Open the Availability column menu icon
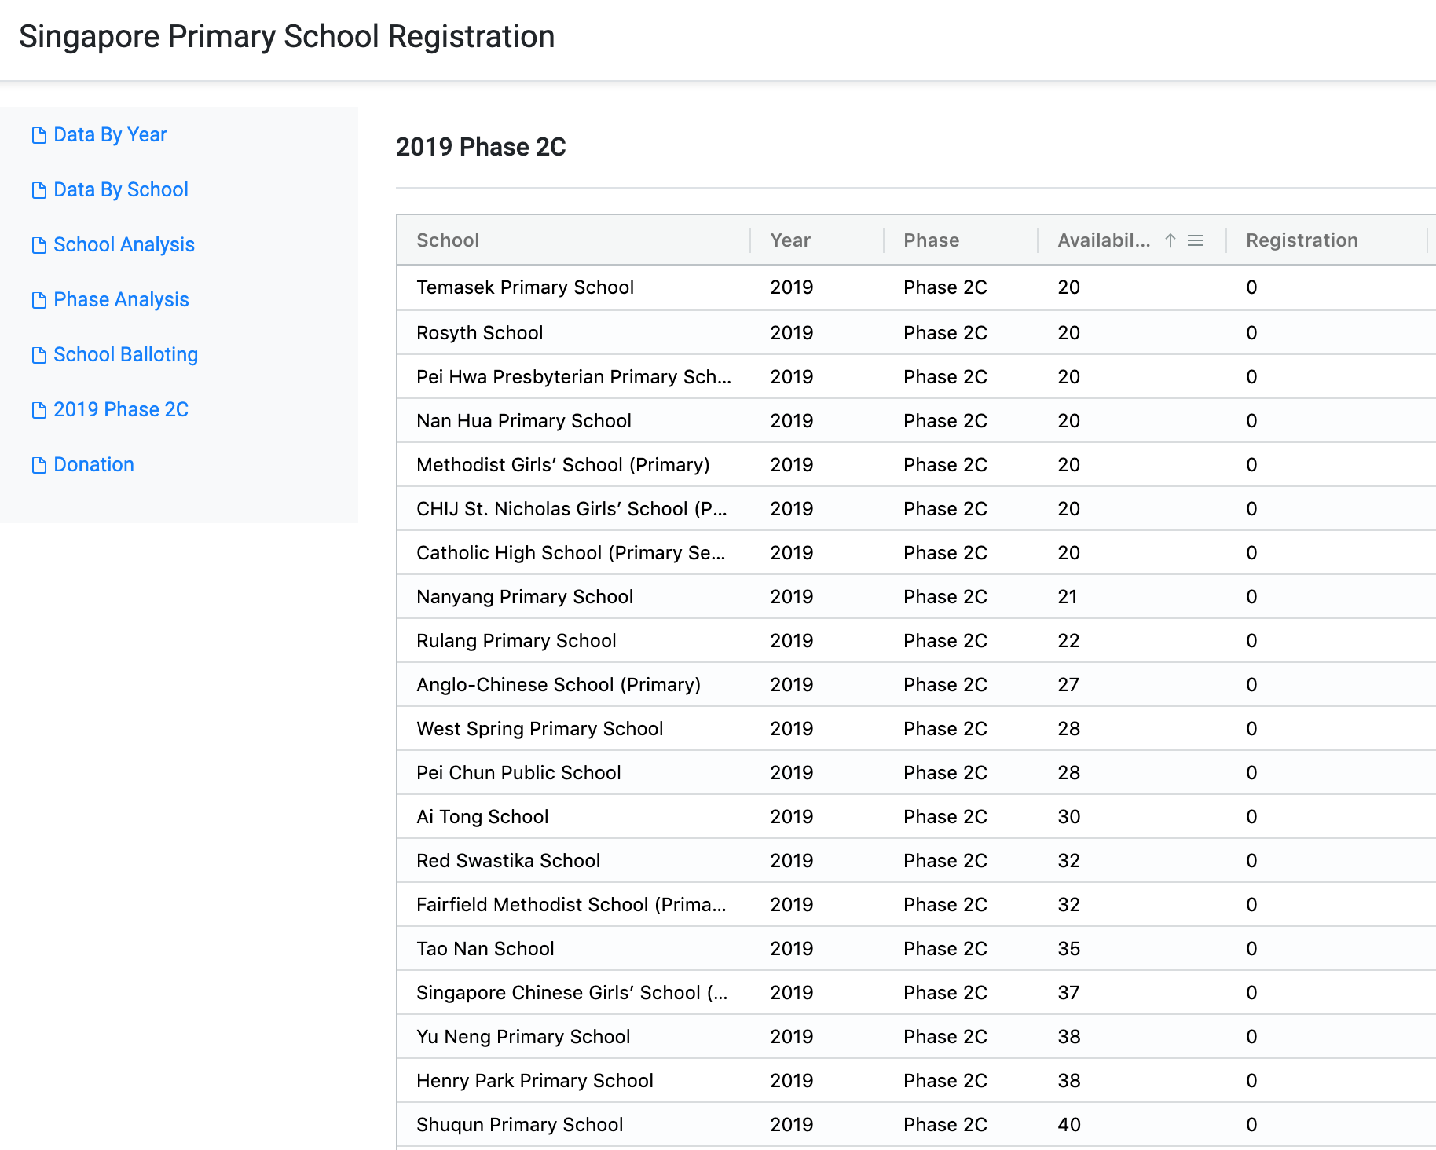Viewport: 1436px width, 1150px height. [x=1196, y=240]
